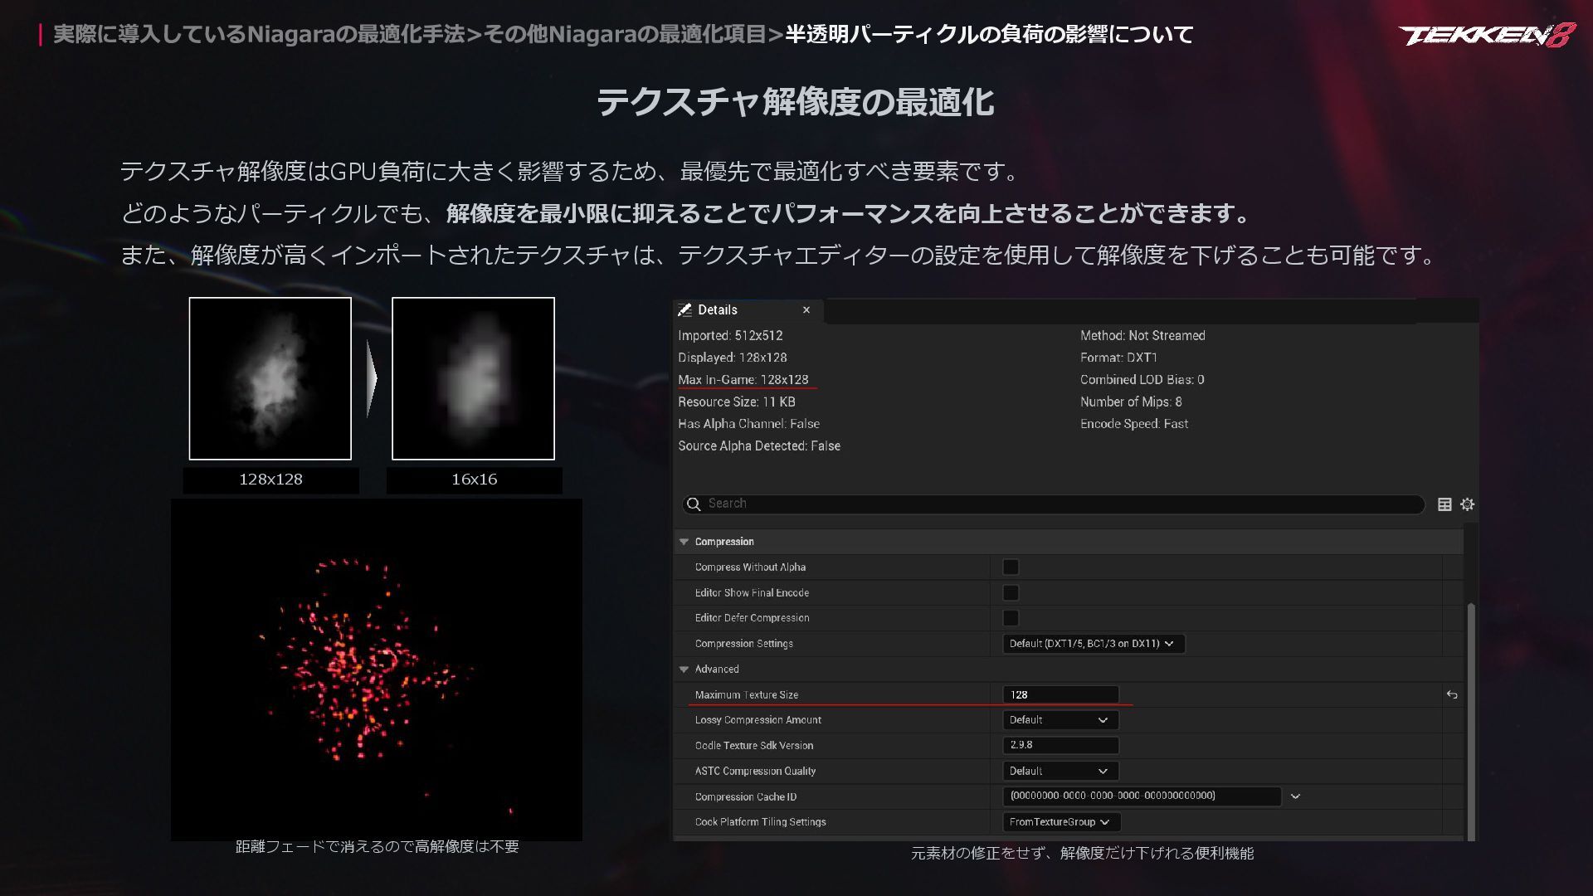Click into the Details search box
This screenshot has width=1593, height=896.
pos(1054,504)
